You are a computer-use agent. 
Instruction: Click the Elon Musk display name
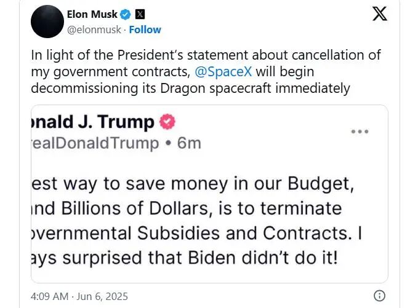pyautogui.click(x=92, y=14)
